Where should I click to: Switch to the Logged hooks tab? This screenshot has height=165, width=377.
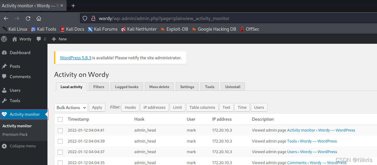point(127,87)
